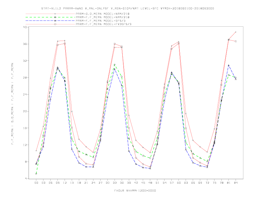Click the square marker on the FV3GFS/3 legend line
The height and width of the screenshot is (199, 257).
pos(55,24)
